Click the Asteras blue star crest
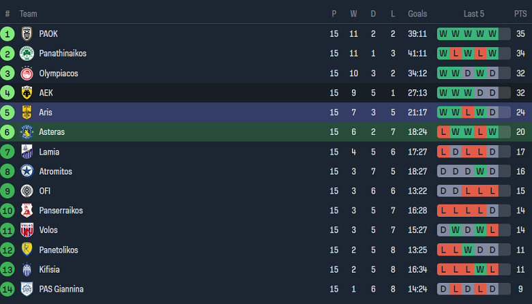This screenshot has height=304, width=532. (x=27, y=132)
